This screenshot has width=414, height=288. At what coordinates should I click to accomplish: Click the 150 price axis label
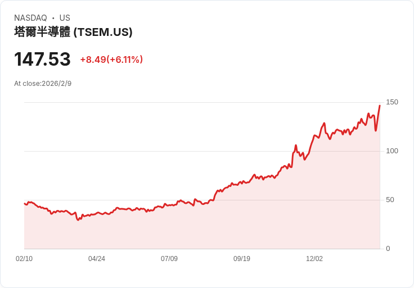point(392,102)
